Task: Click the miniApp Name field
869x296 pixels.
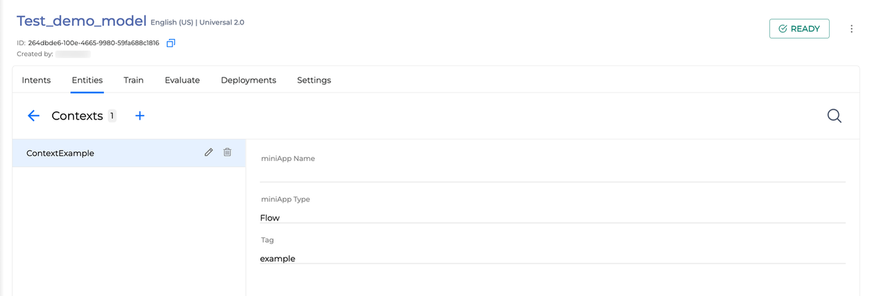Action: coord(552,173)
